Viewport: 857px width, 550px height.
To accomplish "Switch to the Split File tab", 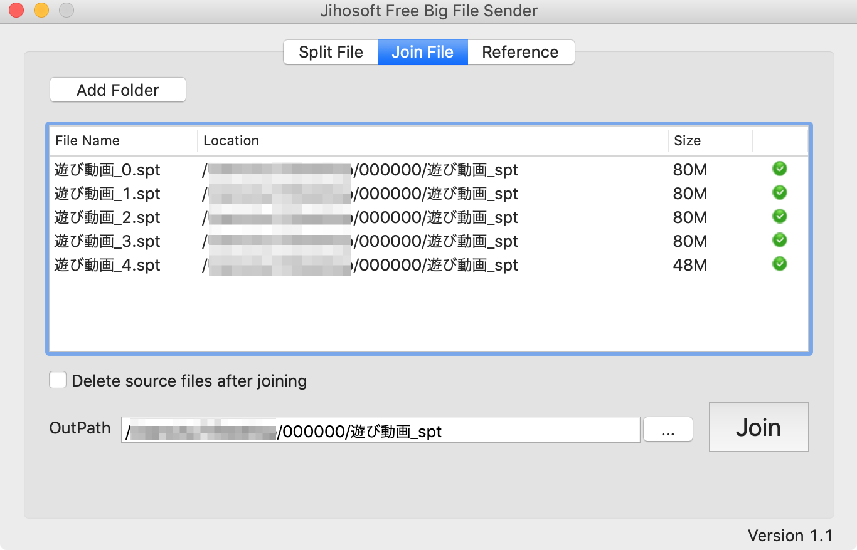I will click(331, 52).
